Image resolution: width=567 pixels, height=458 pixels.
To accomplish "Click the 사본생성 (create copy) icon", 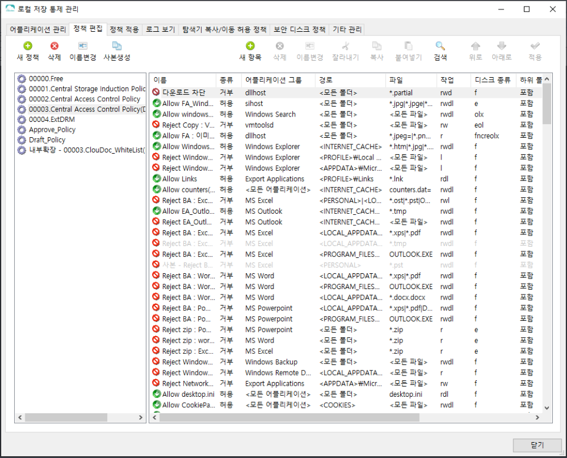I will click(117, 46).
